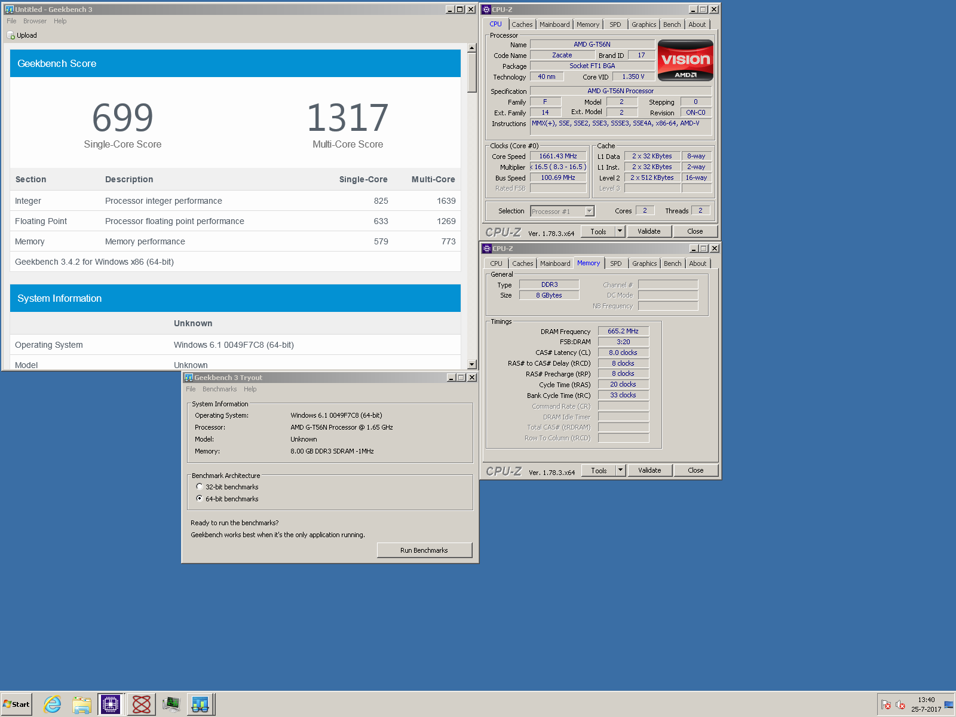956x717 pixels.
Task: Open Help menu in Geekbench 3 results window
Action: coord(60,21)
